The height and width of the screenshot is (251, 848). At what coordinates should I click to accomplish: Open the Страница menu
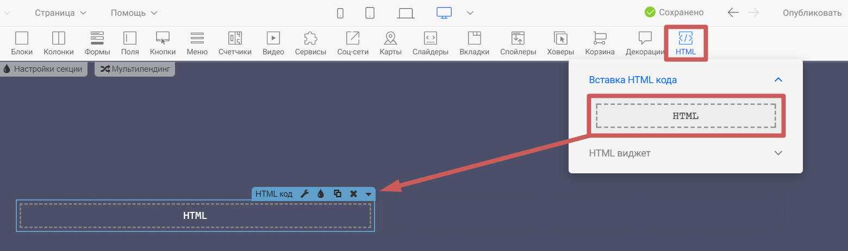click(x=60, y=12)
